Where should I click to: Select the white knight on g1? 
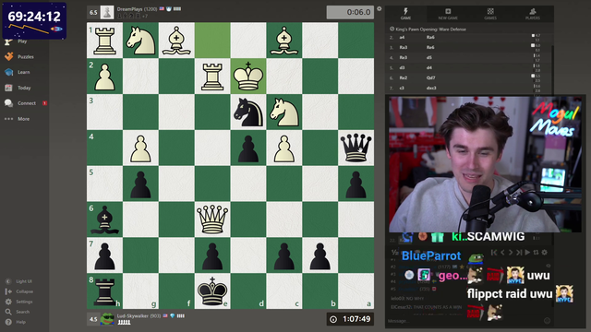tap(140, 41)
